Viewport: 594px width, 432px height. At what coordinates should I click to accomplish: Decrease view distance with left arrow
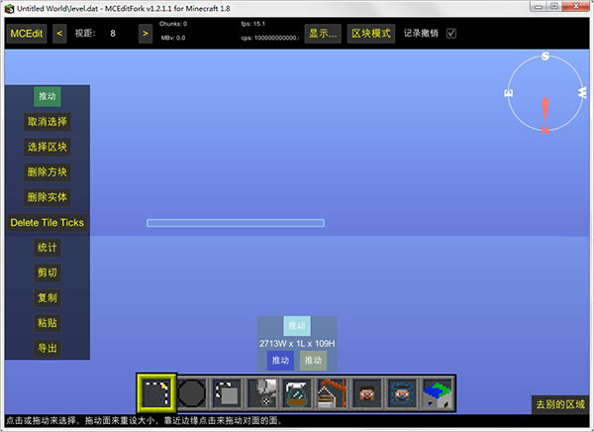[x=59, y=34]
